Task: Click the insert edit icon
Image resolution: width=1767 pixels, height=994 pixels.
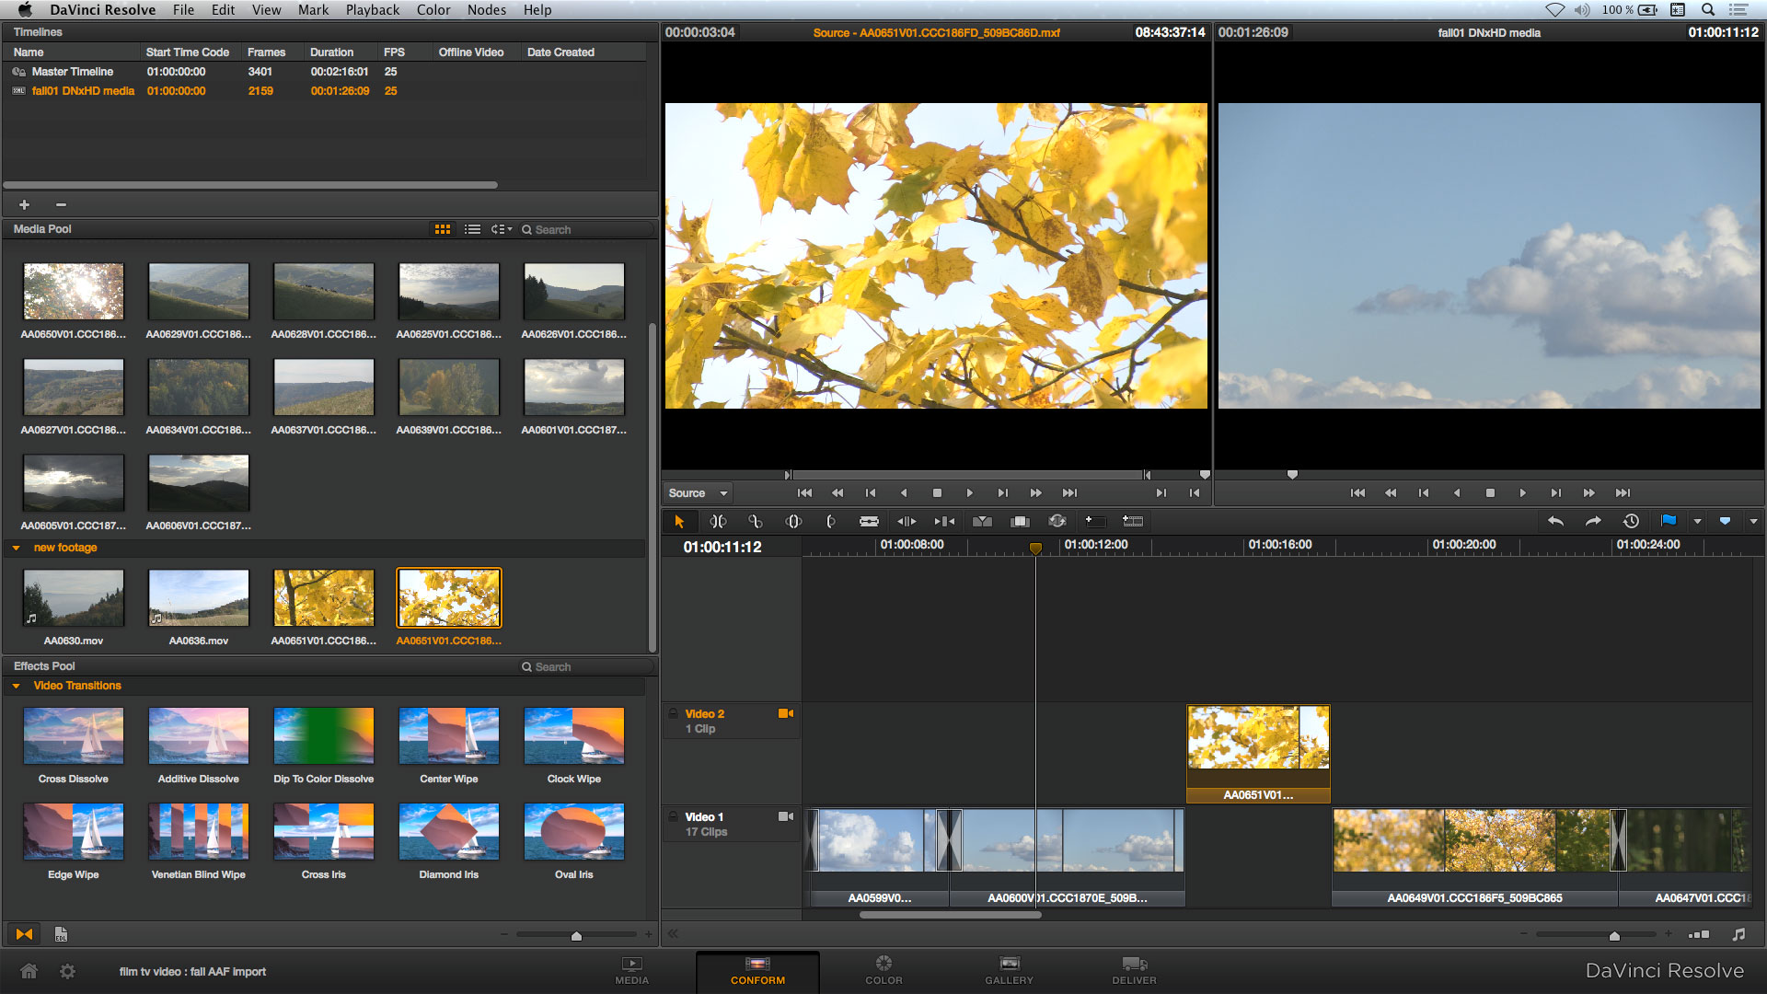Action: (x=907, y=522)
